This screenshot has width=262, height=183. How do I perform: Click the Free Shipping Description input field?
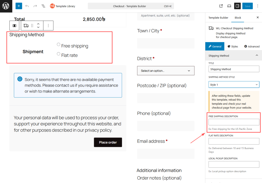pyautogui.click(x=234, y=122)
